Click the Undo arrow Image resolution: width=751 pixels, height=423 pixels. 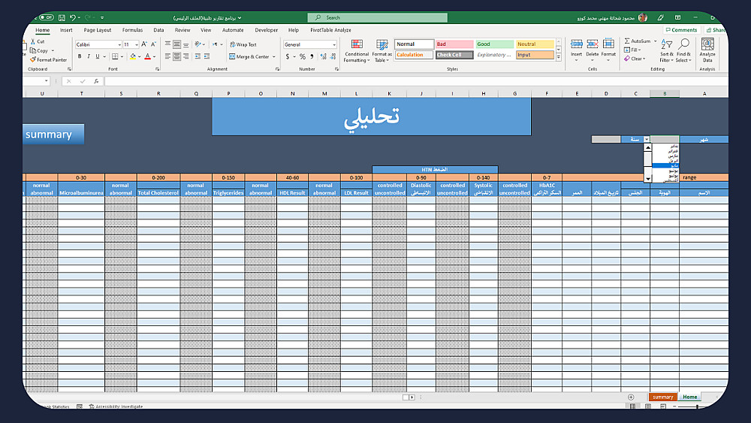[x=72, y=18]
